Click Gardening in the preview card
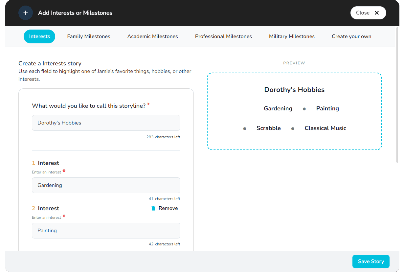Image resolution: width=404 pixels, height=272 pixels. 278,108
